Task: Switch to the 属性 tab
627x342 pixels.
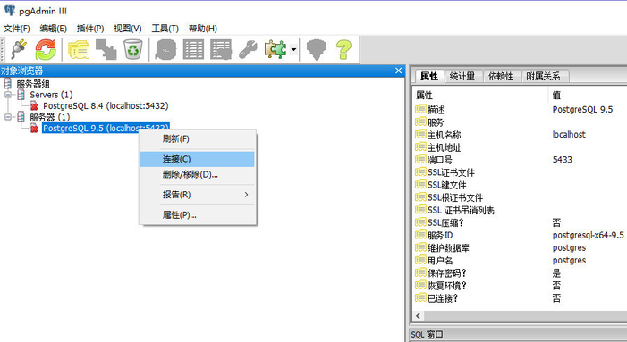Action: pyautogui.click(x=429, y=76)
